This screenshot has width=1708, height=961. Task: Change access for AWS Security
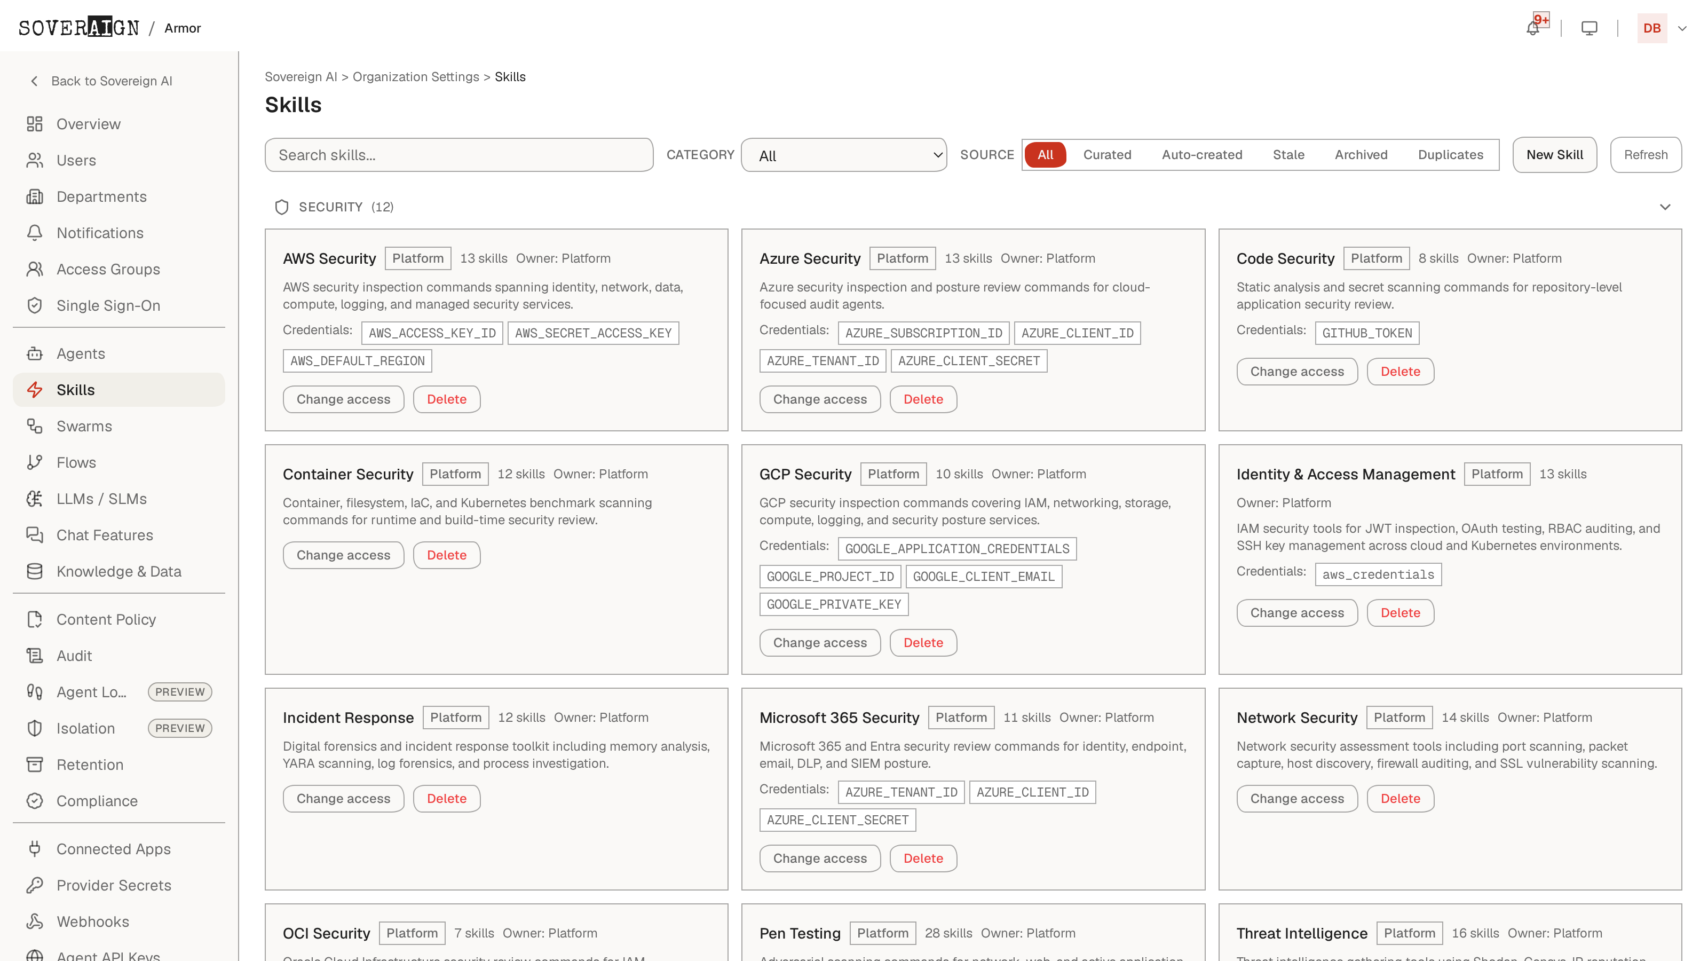pyautogui.click(x=343, y=399)
